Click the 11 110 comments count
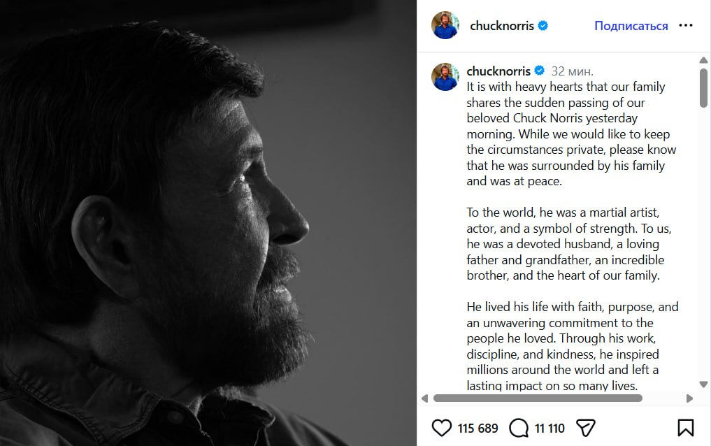The image size is (711, 446). [550, 428]
